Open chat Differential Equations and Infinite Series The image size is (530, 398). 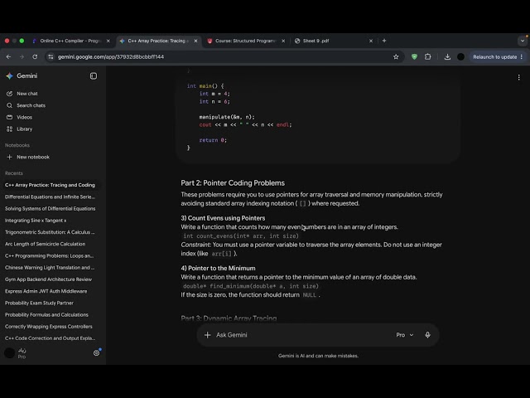[x=50, y=197]
